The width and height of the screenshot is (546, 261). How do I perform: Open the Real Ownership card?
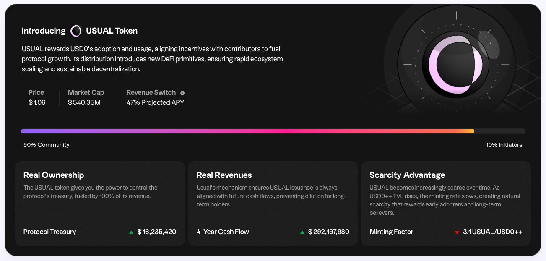(x=100, y=203)
